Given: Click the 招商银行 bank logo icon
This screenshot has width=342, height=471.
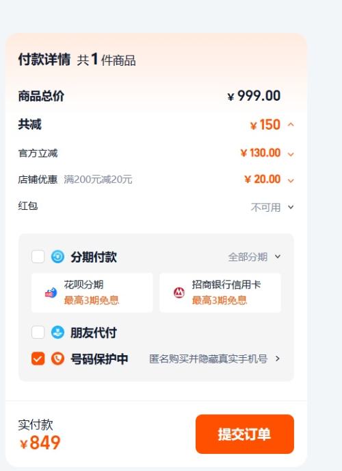Looking at the screenshot, I should coord(179,292).
